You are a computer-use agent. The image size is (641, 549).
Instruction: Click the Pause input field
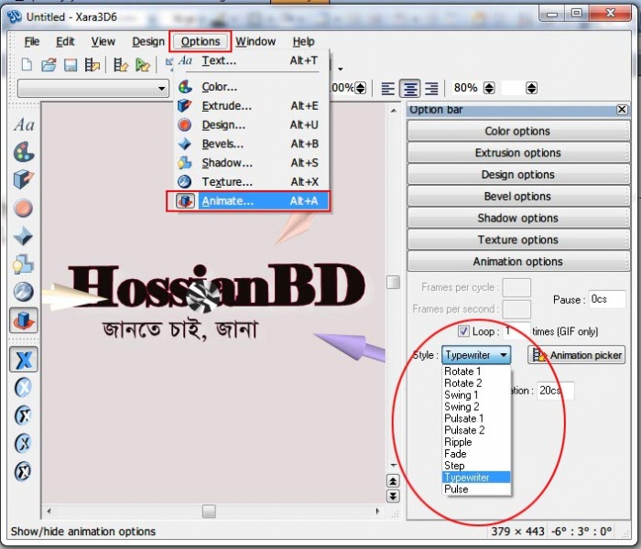(x=607, y=299)
